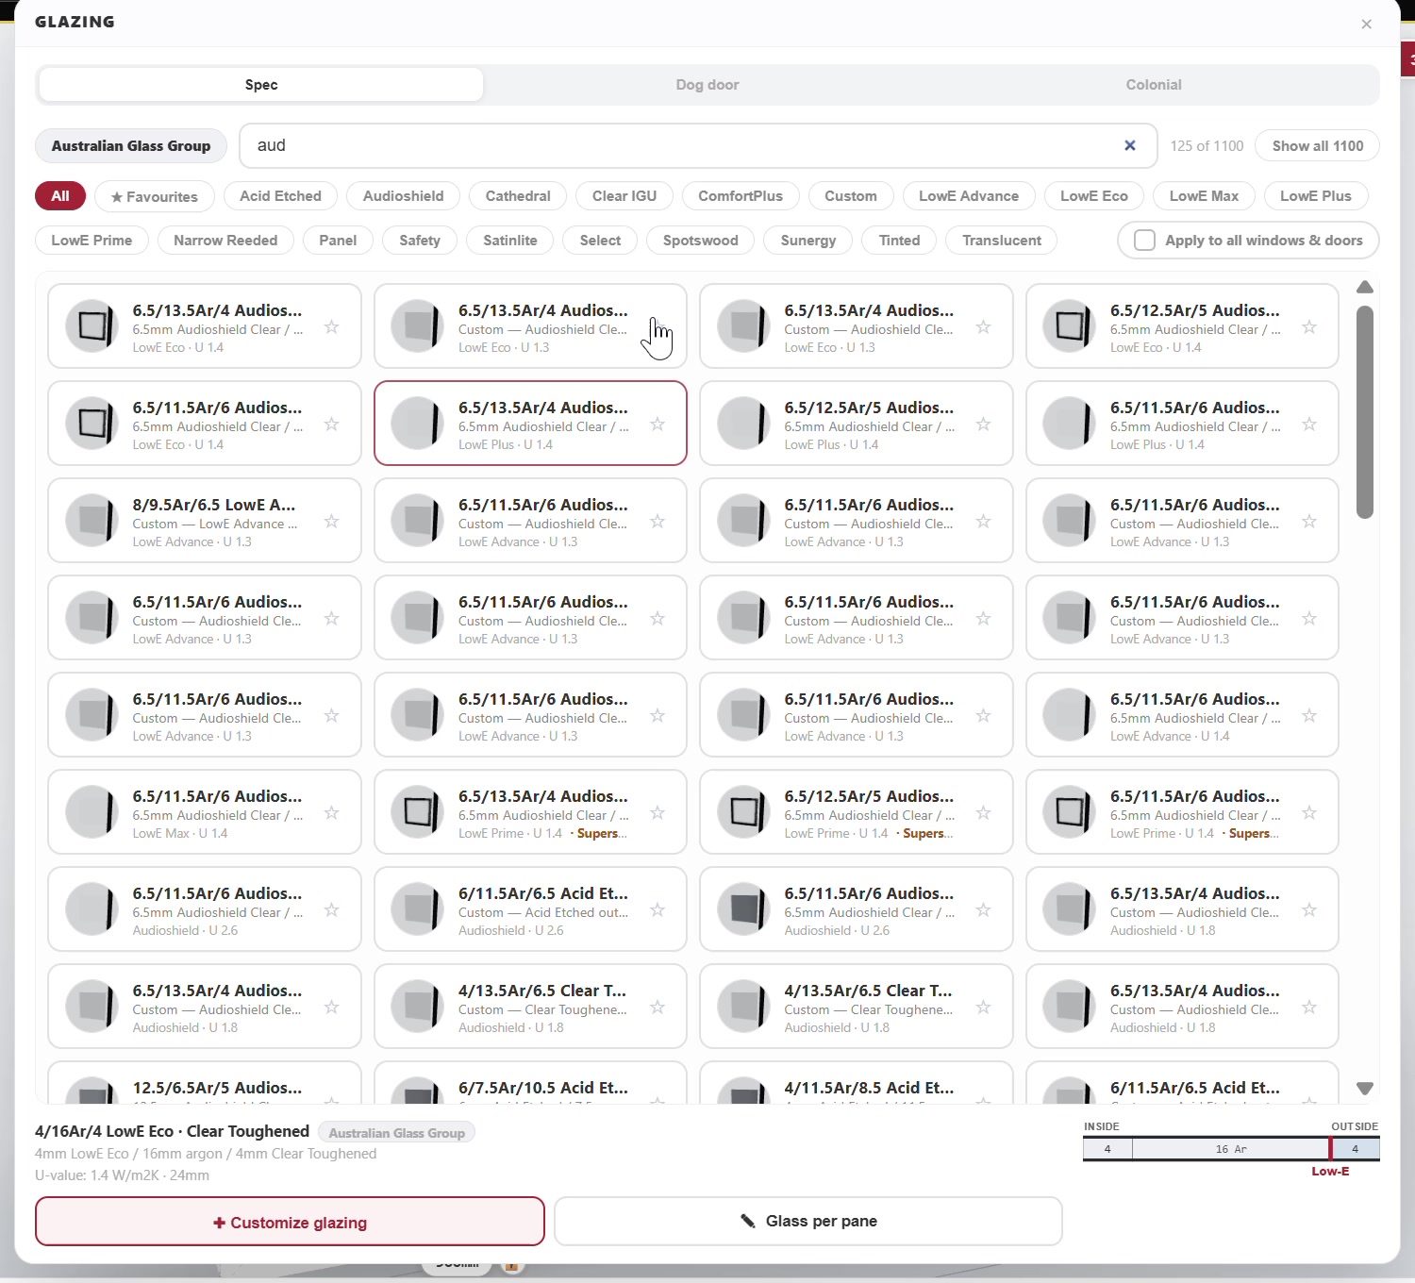Open Glass per pane editor
The width and height of the screenshot is (1415, 1283).
click(808, 1222)
